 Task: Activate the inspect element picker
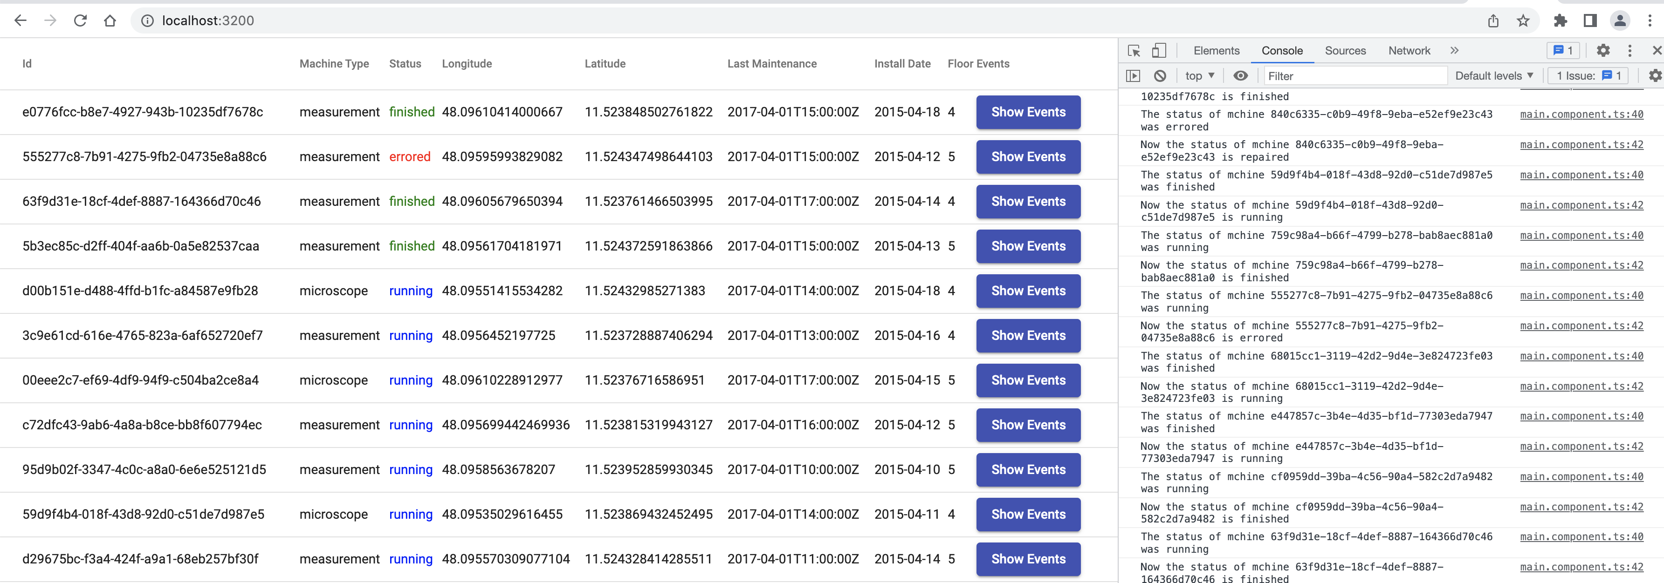tap(1134, 50)
